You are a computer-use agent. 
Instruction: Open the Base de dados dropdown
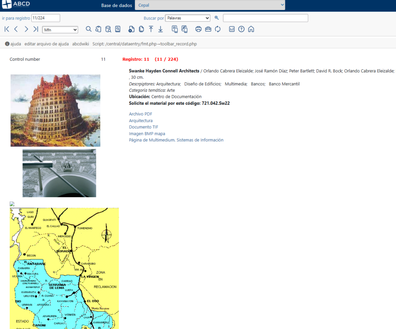pos(210,5)
